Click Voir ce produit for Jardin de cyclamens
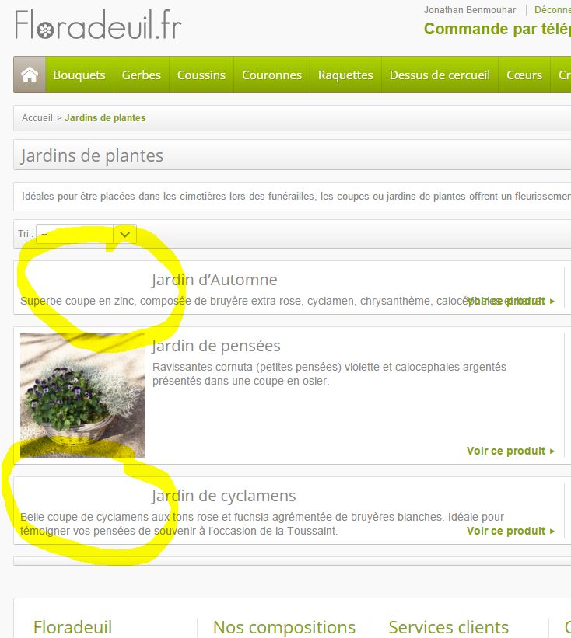Viewport: 571px width, 638px height. click(x=510, y=531)
